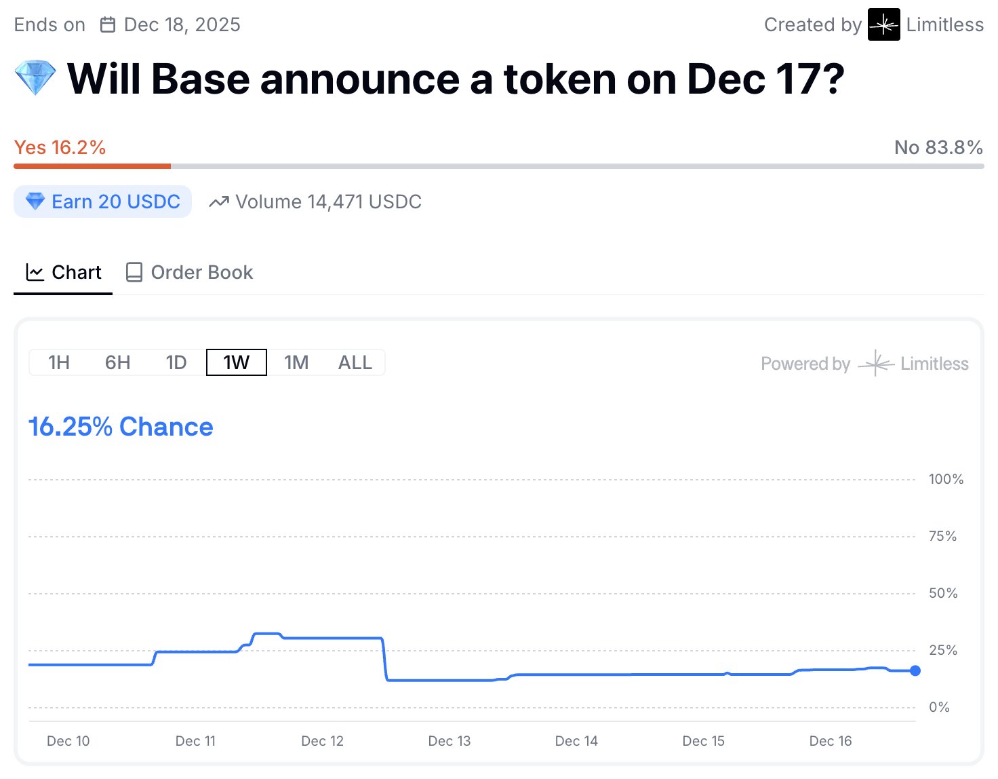Click the book icon on the Order Book tab
Viewport: 998px width, 779px height.
134,272
